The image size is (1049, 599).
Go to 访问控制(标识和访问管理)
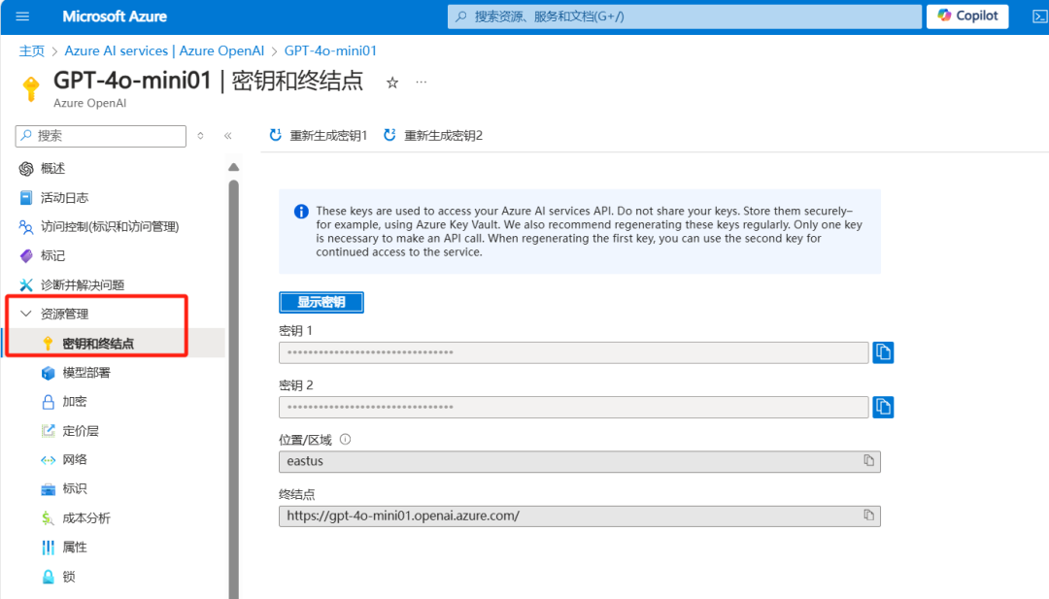(x=109, y=226)
